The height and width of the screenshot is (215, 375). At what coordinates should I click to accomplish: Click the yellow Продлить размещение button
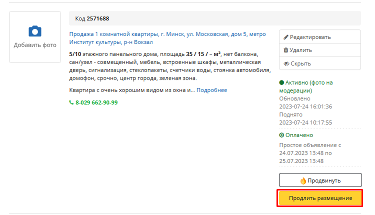coord(320,198)
